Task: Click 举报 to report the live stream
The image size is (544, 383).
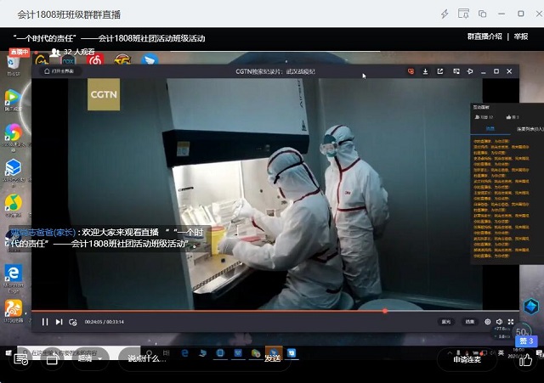Action: (521, 37)
